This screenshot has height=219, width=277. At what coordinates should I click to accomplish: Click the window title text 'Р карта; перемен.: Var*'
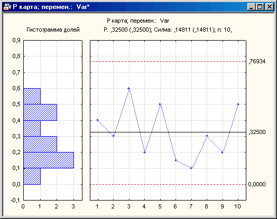[x=51, y=7]
